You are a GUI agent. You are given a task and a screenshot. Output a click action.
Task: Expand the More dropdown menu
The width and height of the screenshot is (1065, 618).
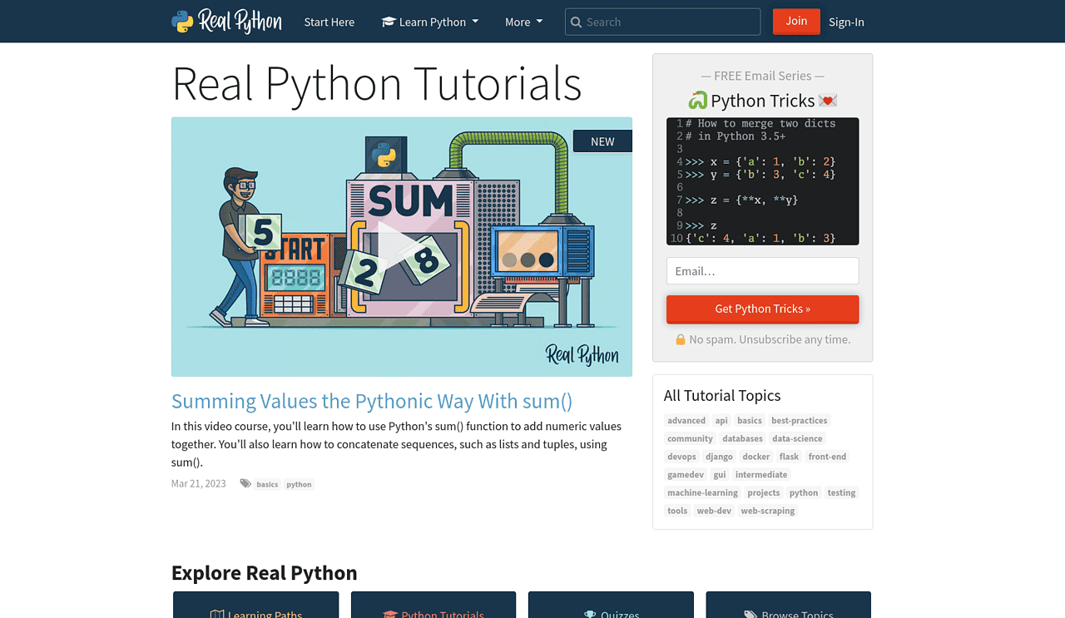click(x=523, y=22)
